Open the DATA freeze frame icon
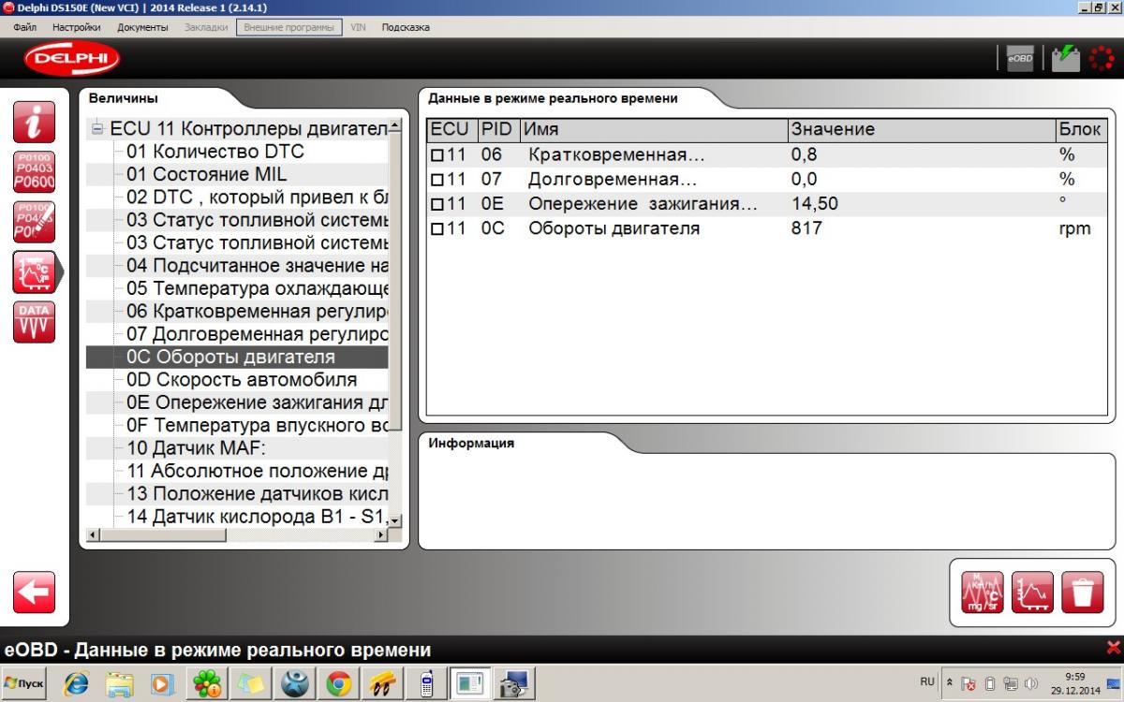 (x=34, y=323)
